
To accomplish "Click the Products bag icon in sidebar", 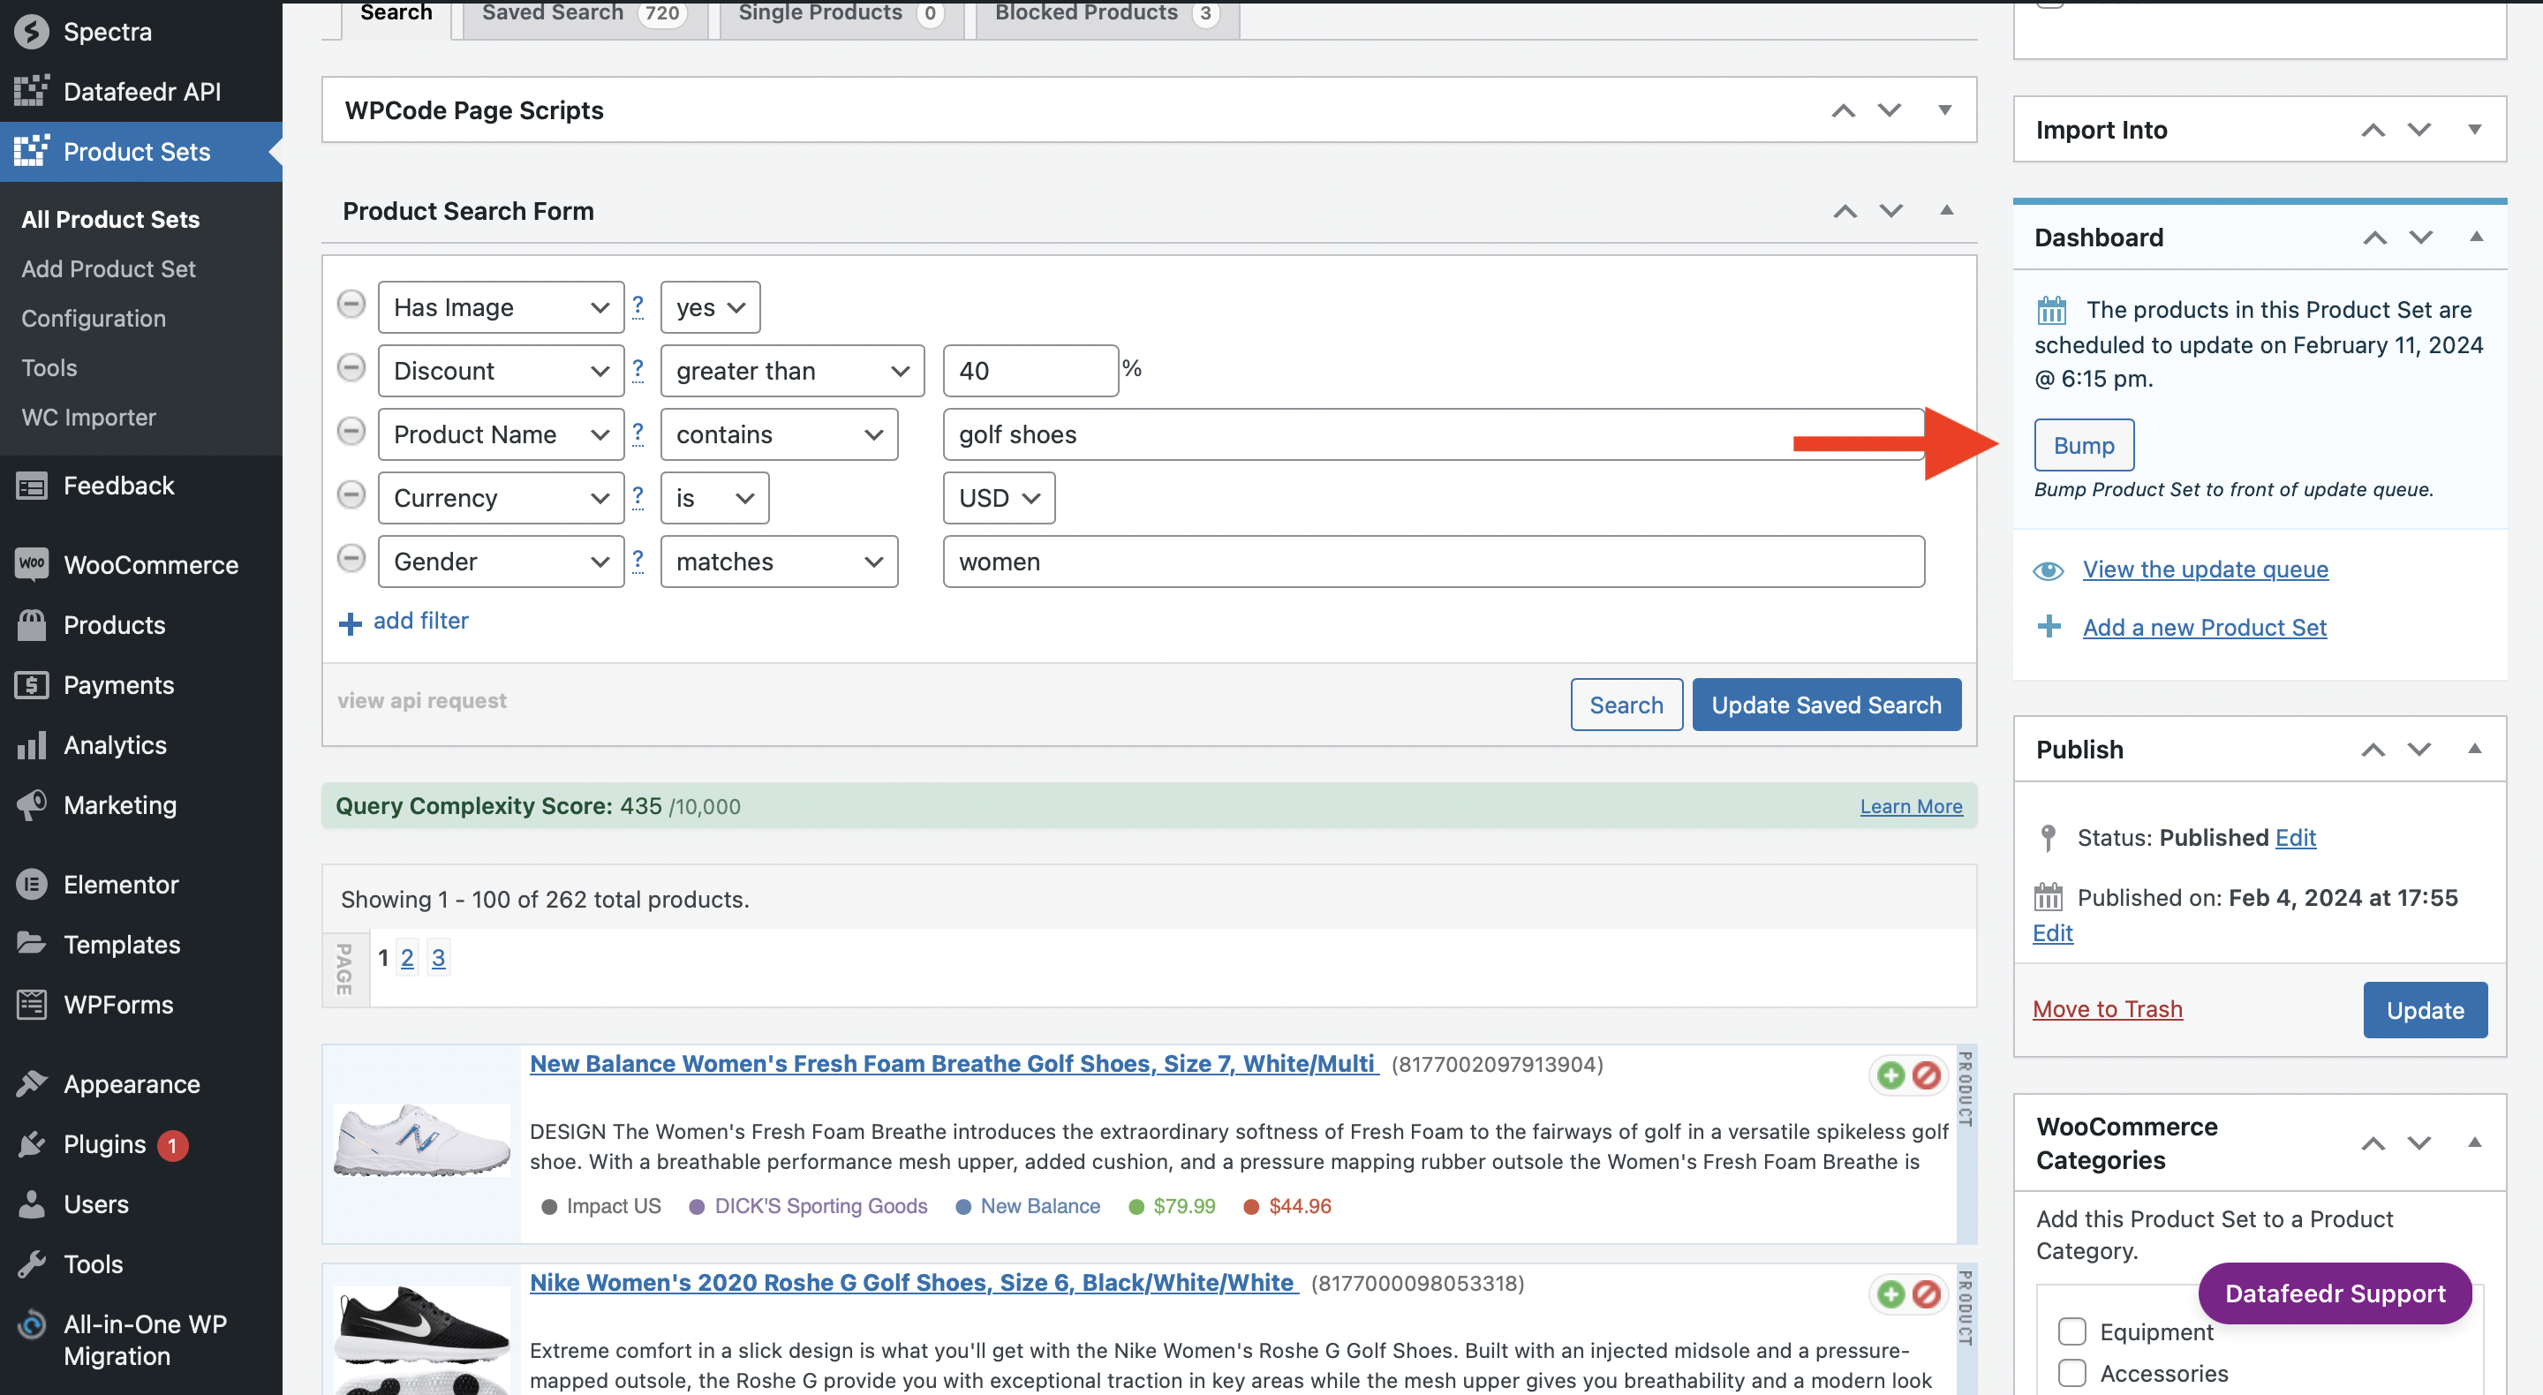I will 32,625.
